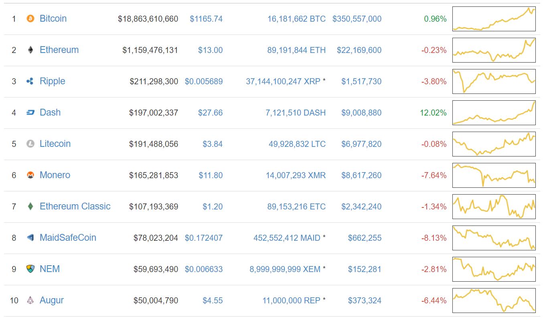Image resolution: width=547 pixels, height=319 pixels.
Task: Open the Augur price graph thumbnail
Action: (x=494, y=300)
